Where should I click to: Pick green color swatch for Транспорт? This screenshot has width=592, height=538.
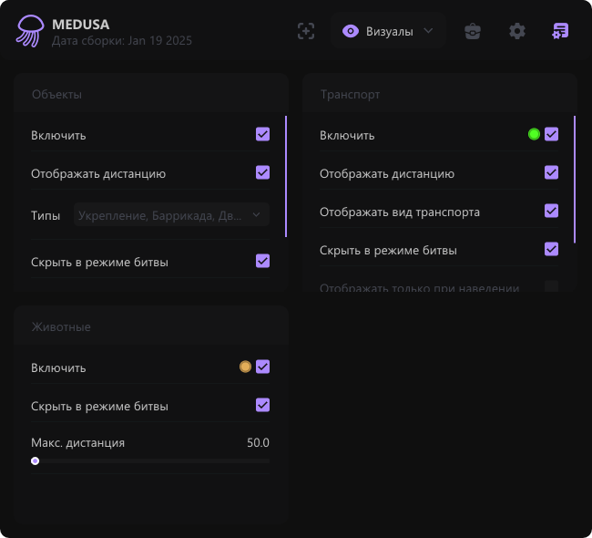pos(534,135)
